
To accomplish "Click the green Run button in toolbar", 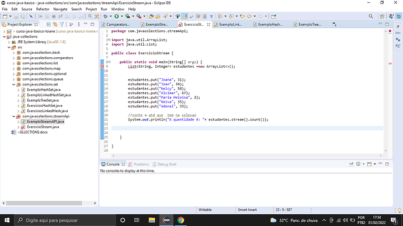I will [x=116, y=16].
